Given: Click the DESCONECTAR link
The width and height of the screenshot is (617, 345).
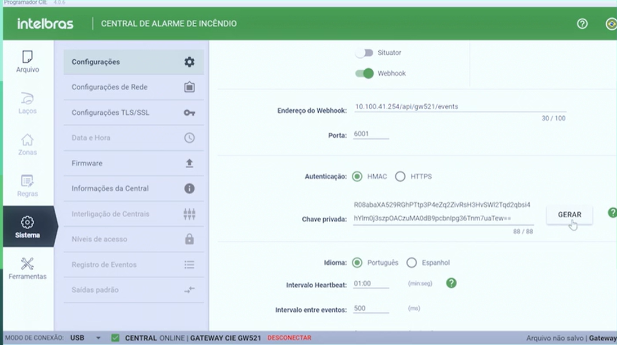Looking at the screenshot, I should [x=289, y=338].
